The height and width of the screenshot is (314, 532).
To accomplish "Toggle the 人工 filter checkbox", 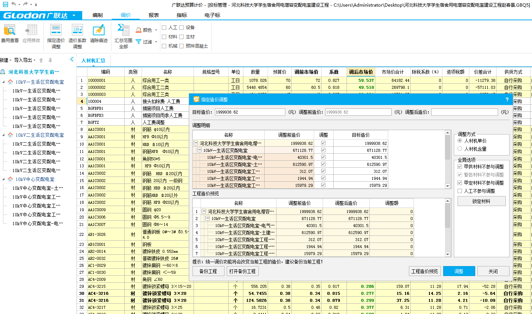I will (x=164, y=28).
